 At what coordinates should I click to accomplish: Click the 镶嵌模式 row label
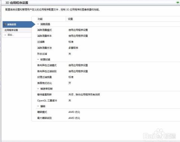point(42,112)
